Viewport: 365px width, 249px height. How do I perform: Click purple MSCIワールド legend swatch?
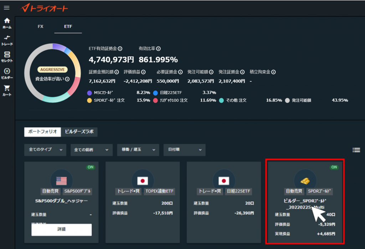(89, 93)
